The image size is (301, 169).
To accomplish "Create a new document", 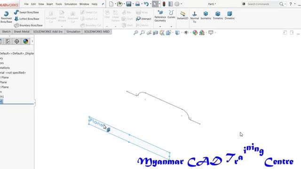I will coord(111,4).
